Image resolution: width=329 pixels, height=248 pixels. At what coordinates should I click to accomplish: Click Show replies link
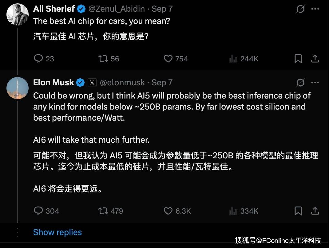coord(57,232)
